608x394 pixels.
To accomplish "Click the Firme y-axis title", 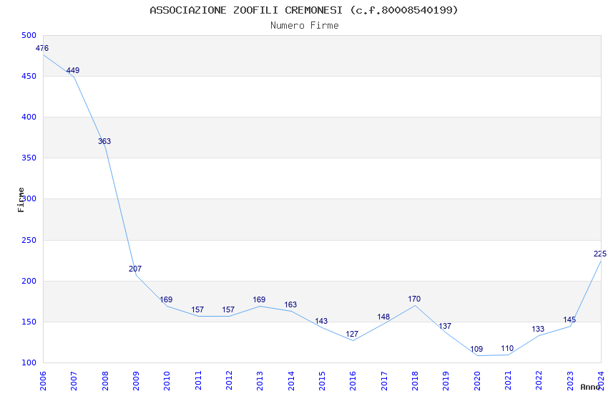I will point(21,200).
